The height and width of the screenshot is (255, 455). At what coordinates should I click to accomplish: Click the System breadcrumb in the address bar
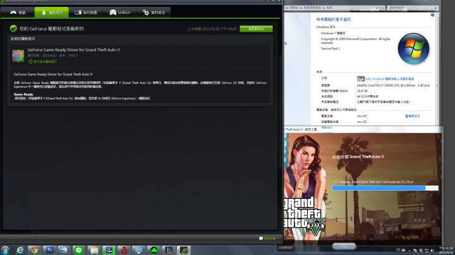tap(329, 8)
